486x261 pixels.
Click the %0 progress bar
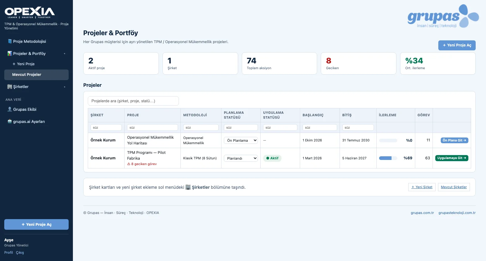(x=388, y=141)
